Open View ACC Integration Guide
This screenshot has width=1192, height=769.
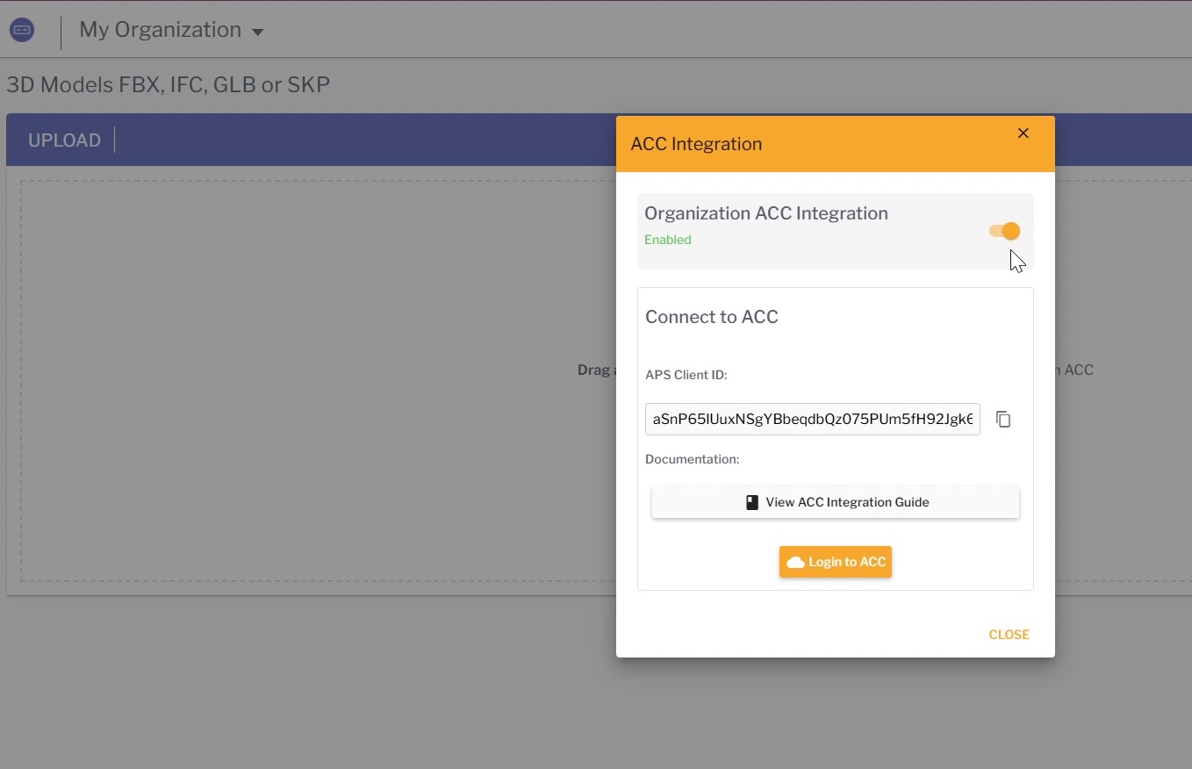coord(836,502)
